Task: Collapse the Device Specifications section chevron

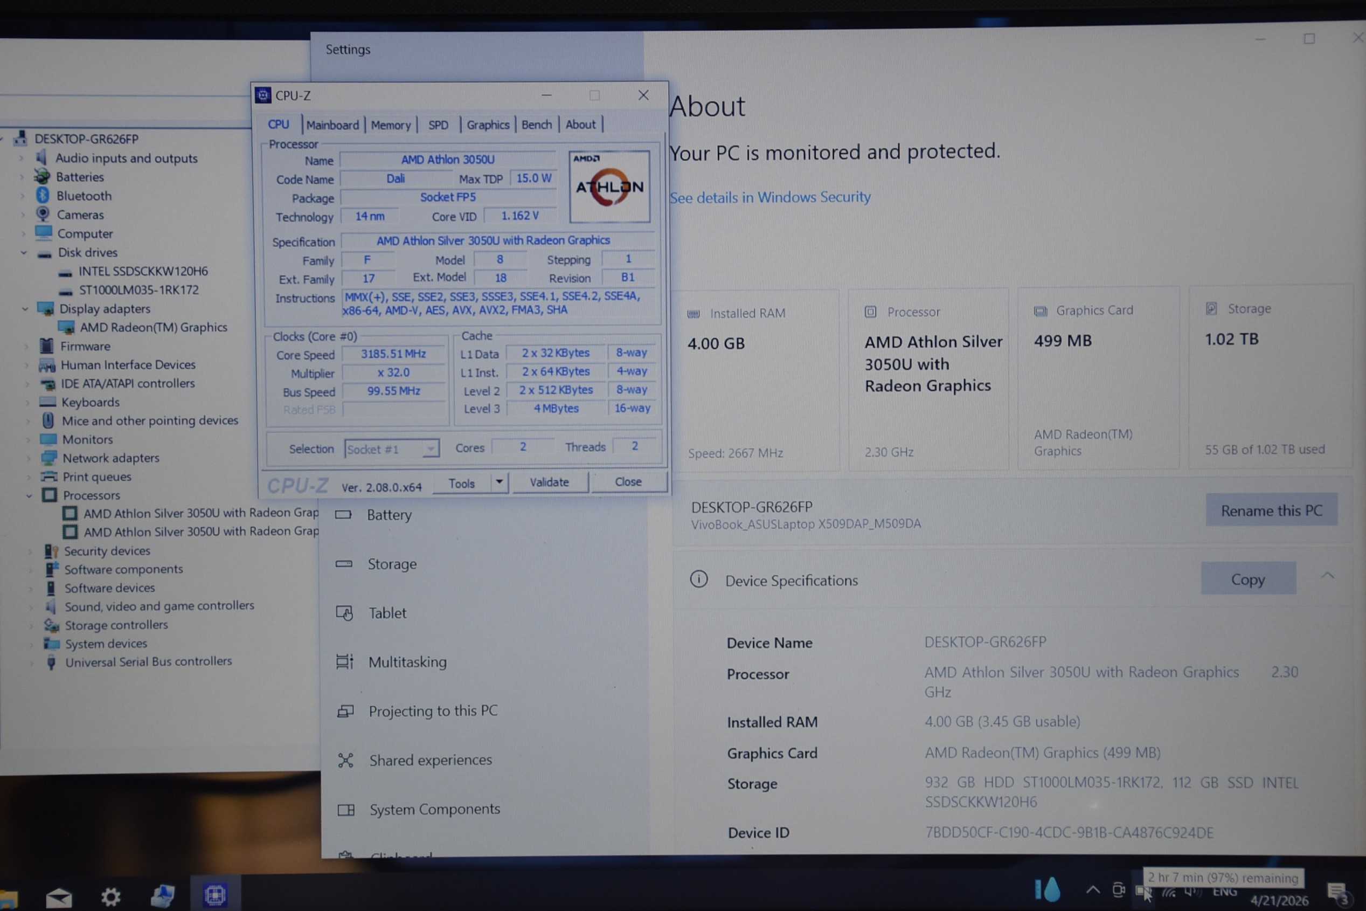Action: pos(1327,576)
